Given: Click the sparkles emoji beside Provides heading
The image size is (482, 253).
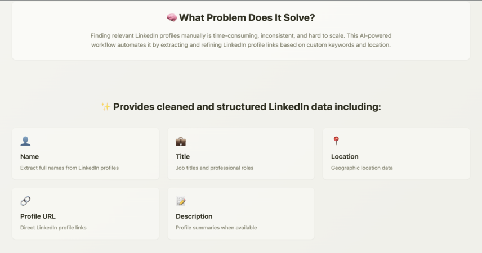Looking at the screenshot, I should [x=106, y=107].
